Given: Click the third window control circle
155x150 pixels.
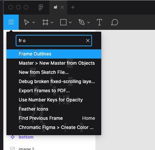Looking at the screenshot, I should [x=26, y=7].
